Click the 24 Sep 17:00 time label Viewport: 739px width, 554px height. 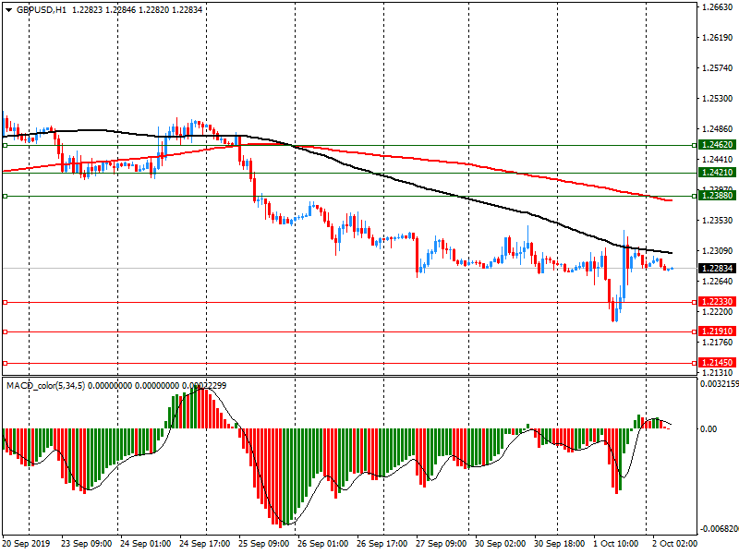tap(205, 544)
